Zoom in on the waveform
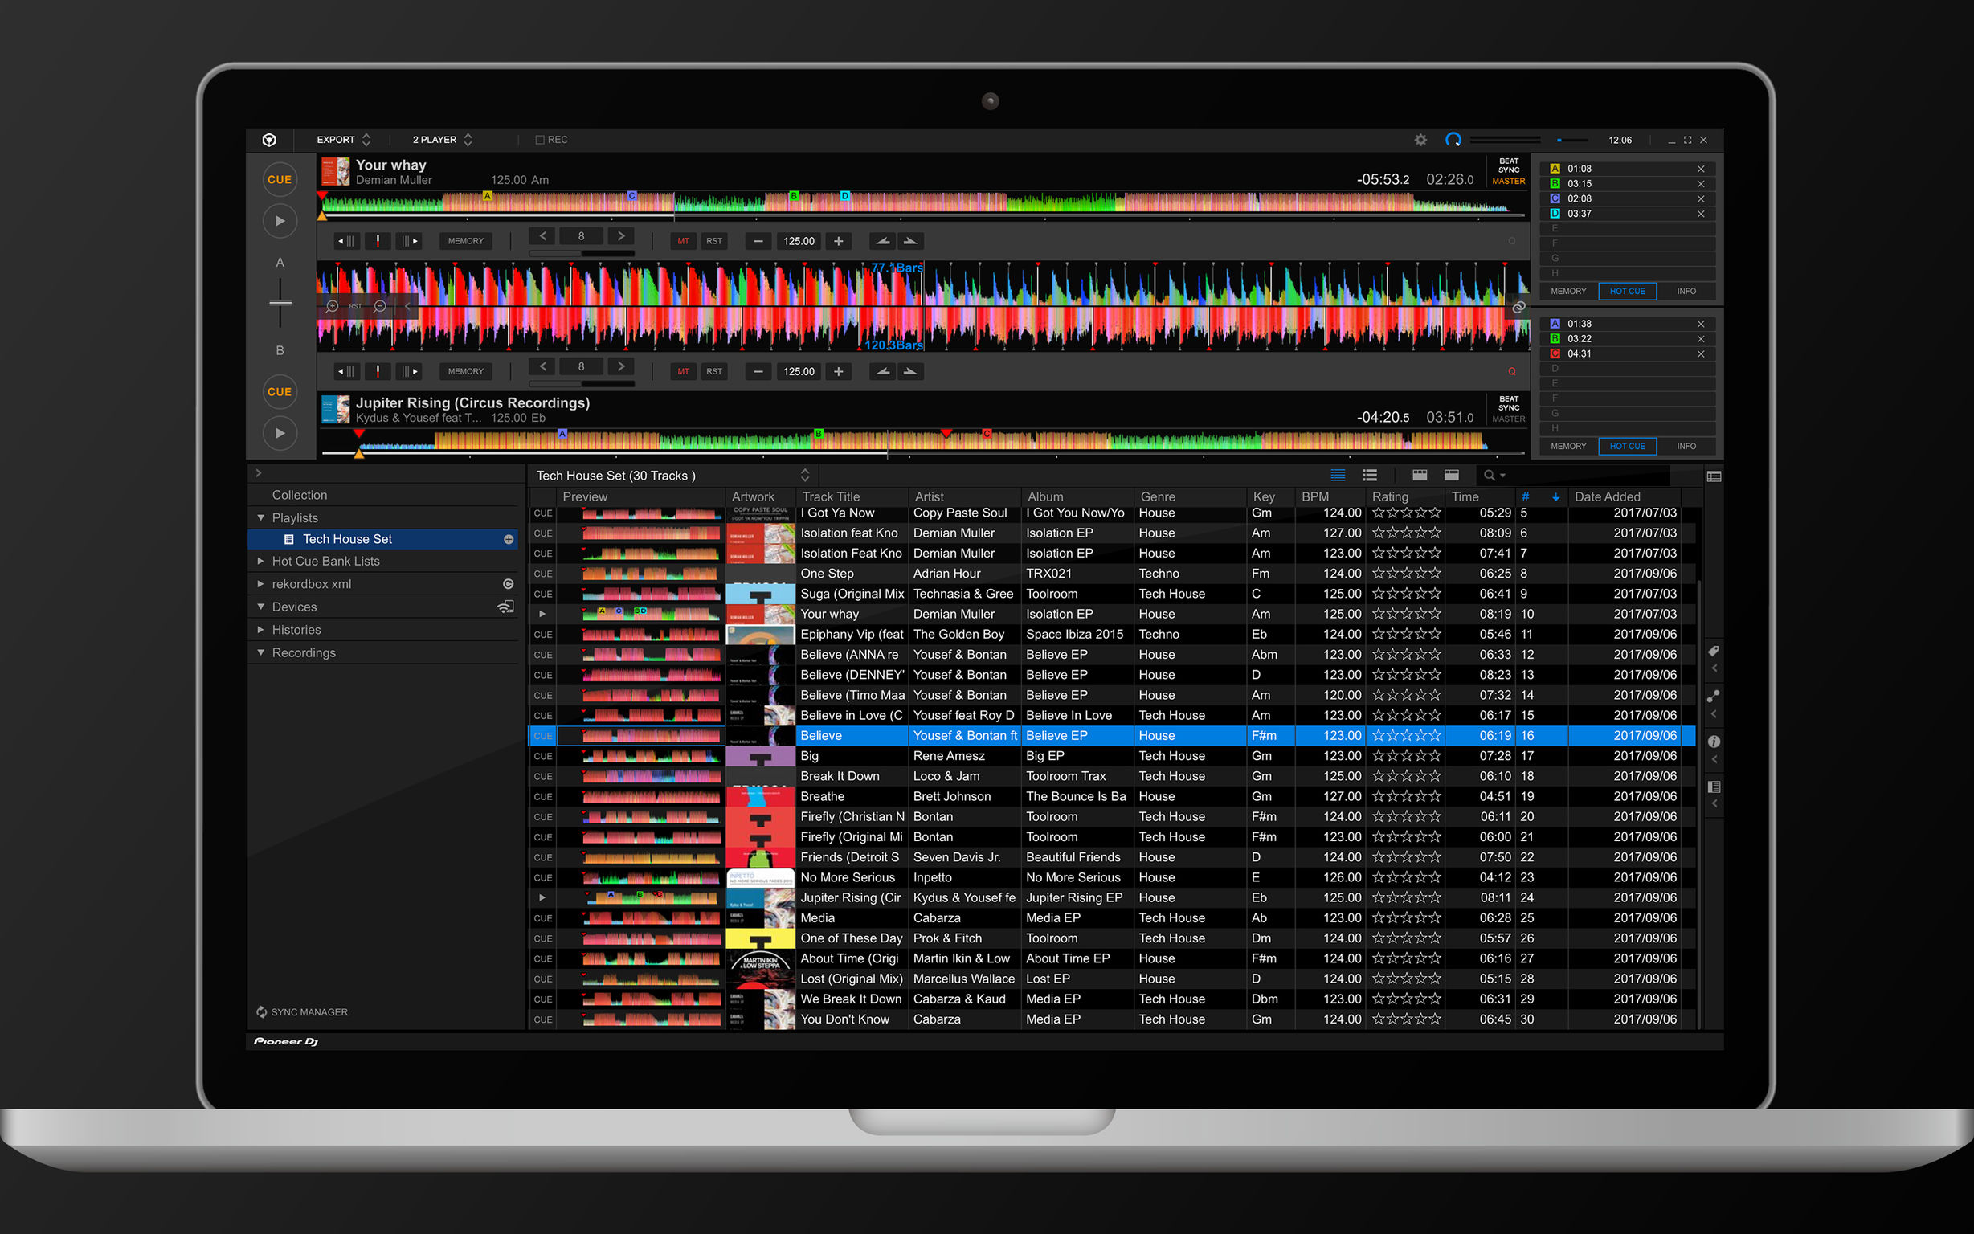The width and height of the screenshot is (1974, 1234). [332, 306]
